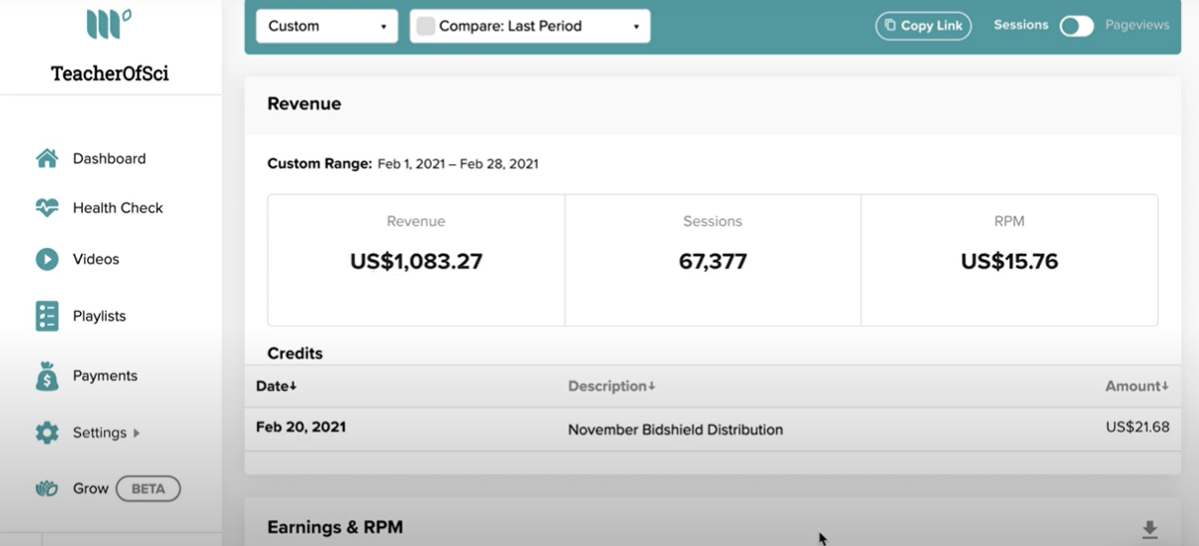Expand the Compare: Last Period dropdown

coord(530,26)
